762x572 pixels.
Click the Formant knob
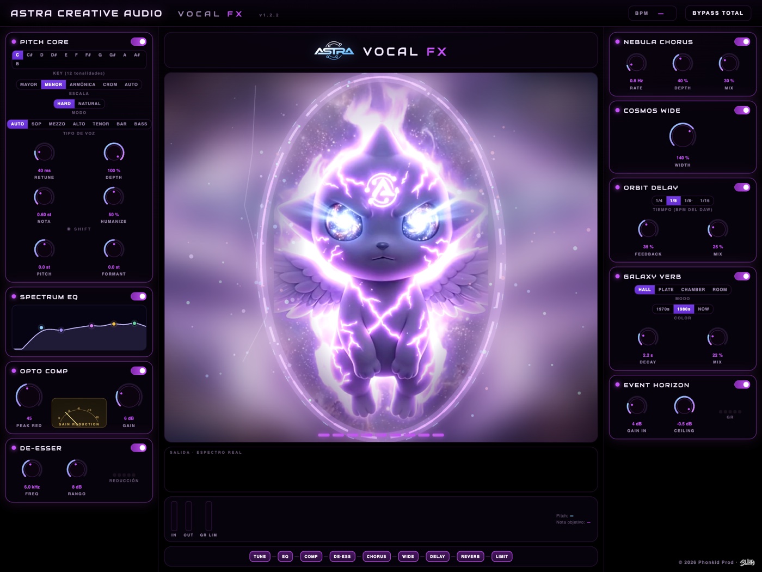click(114, 250)
